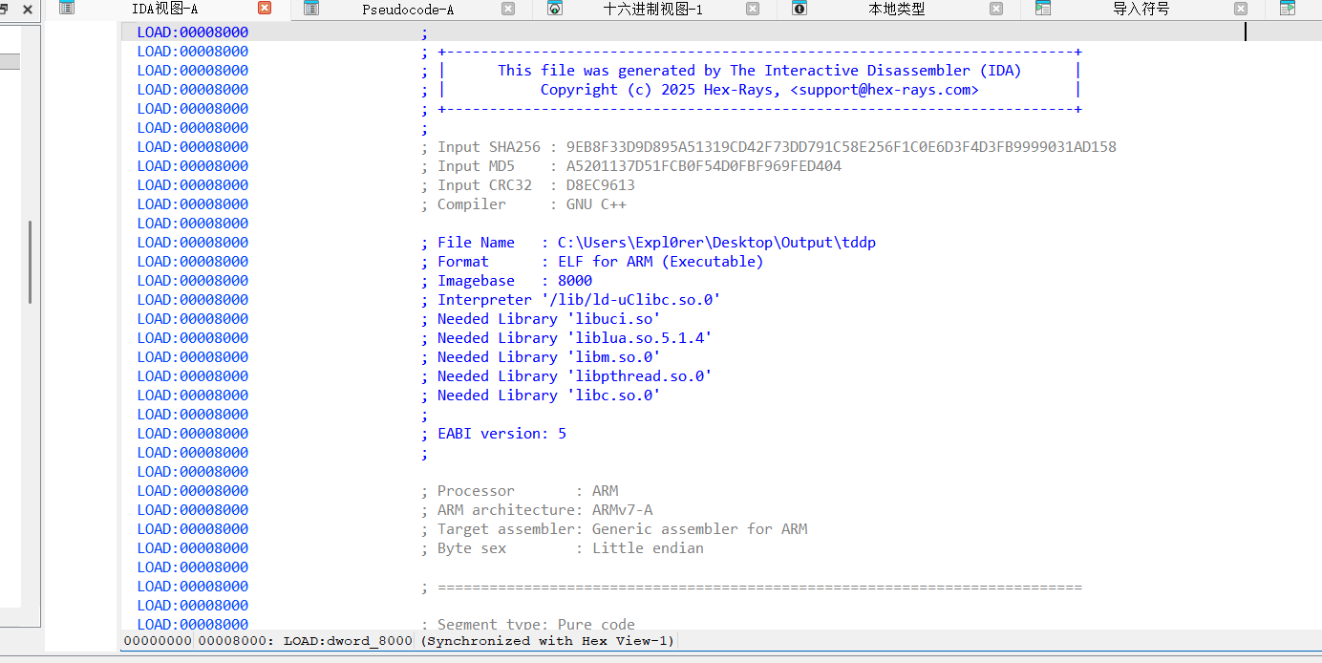Click the Needed Library 'libc.so.0' line
The height and width of the screenshot is (663, 1322).
pyautogui.click(x=541, y=396)
